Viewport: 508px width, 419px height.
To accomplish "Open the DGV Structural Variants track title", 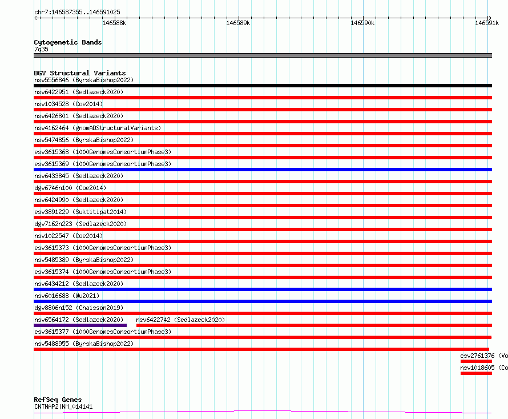I will click(80, 73).
